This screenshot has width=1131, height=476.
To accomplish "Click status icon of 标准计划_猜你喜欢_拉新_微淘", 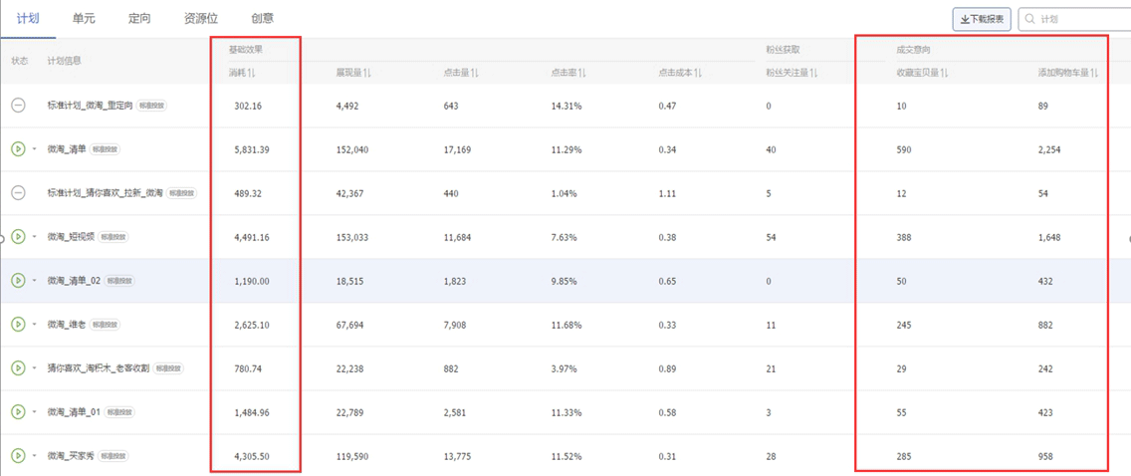I will (x=18, y=193).
